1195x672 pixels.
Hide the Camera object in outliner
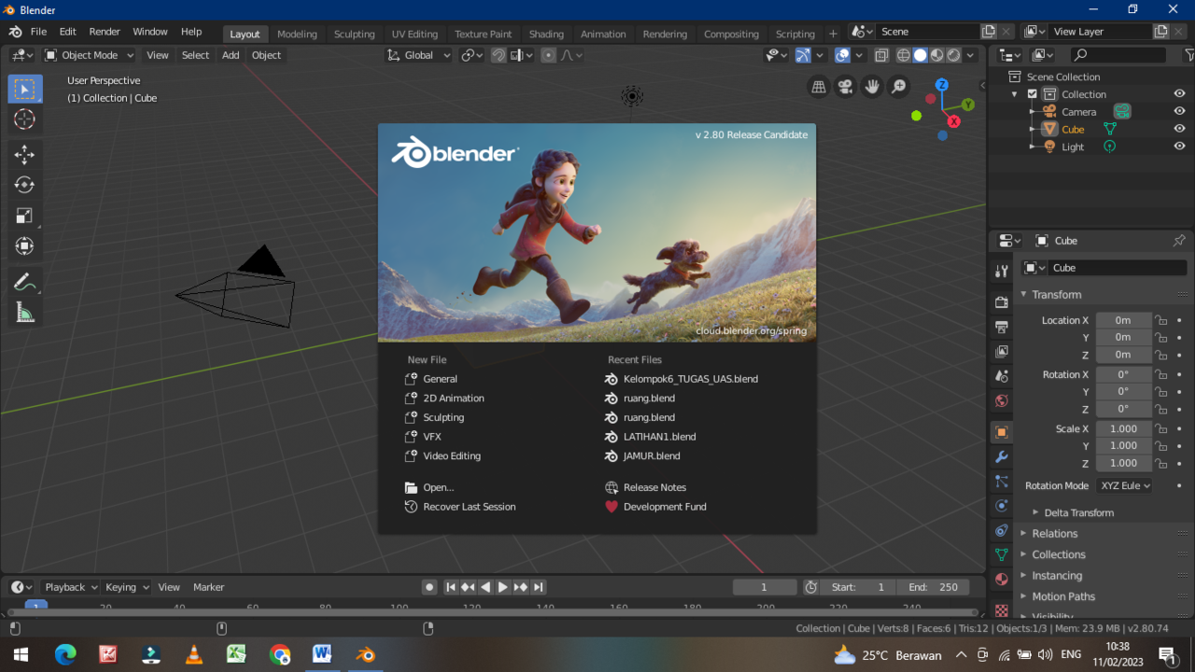click(x=1180, y=111)
